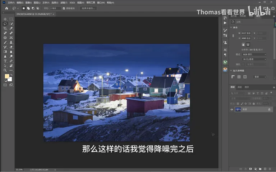This screenshot has height=172, width=276.
Task: Select the Clone Stamp tool
Action: pos(11,42)
